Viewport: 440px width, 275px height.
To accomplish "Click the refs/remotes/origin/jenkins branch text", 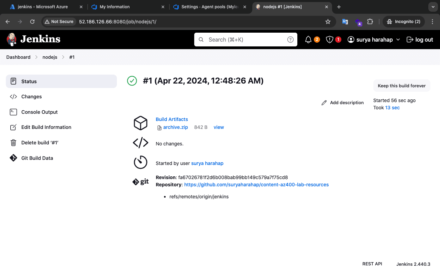I will tap(199, 197).
